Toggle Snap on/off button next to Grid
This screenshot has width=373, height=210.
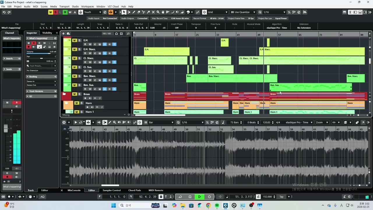(204, 12)
